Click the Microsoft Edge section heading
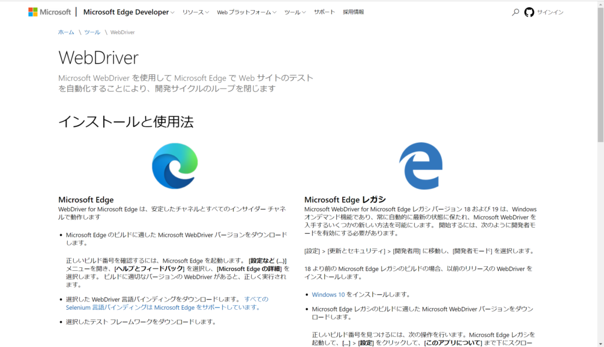This screenshot has width=604, height=347. 86,199
